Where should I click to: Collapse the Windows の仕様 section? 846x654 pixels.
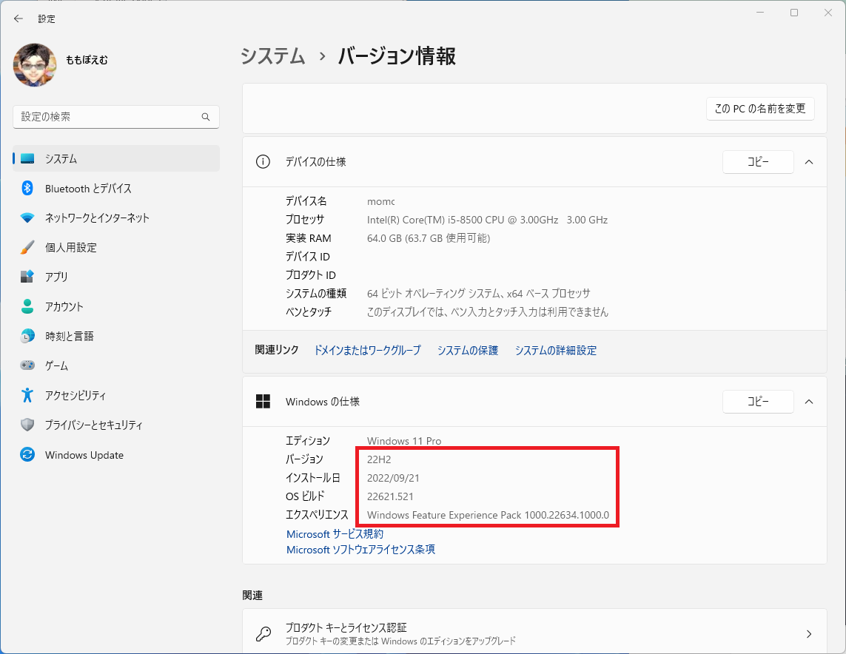pos(809,402)
